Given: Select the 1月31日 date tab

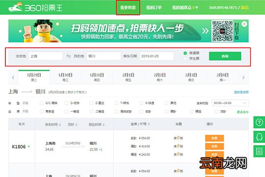Looking at the screenshot, I should click(x=97, y=77).
